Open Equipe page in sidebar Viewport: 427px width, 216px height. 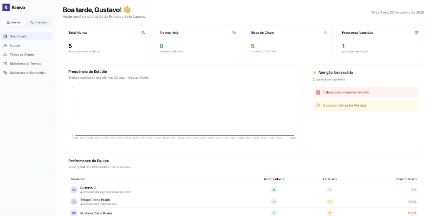[x=26, y=45]
